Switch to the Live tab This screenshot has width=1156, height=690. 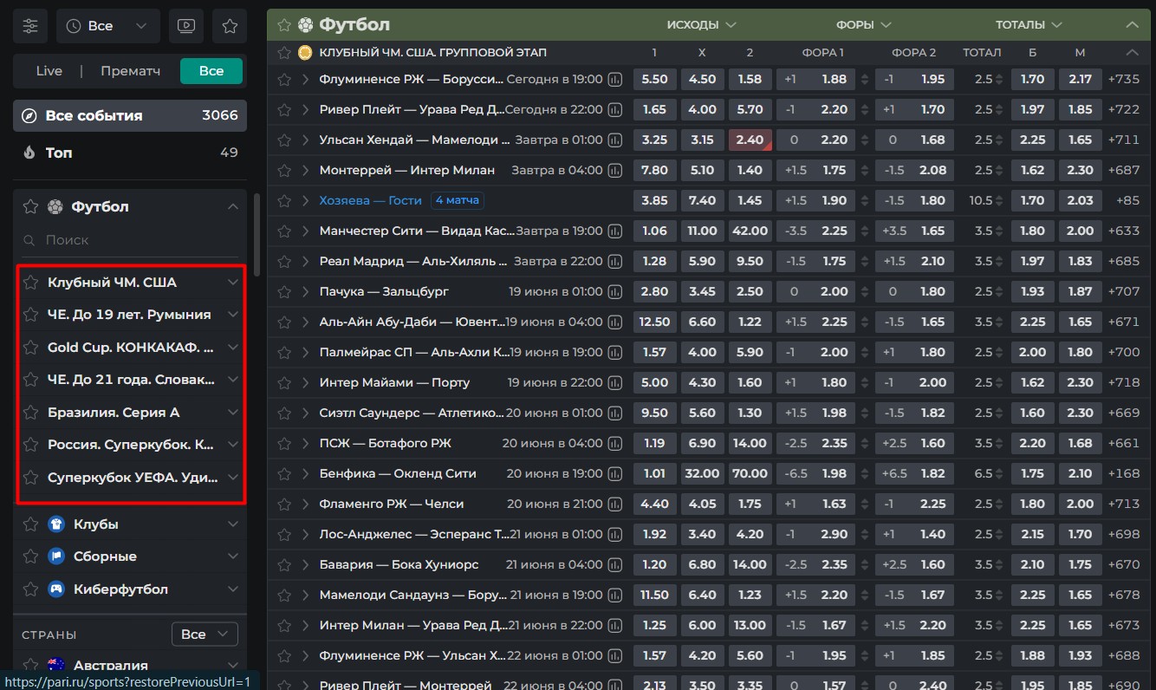click(x=49, y=71)
